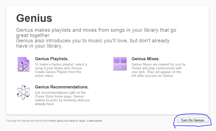Screen dimensions: 216x131
Task: Click the Genius Playlists description paragraph
Action: click(61, 70)
